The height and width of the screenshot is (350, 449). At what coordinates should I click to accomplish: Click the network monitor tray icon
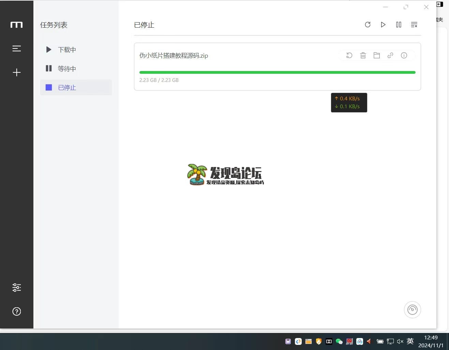[x=390, y=341]
